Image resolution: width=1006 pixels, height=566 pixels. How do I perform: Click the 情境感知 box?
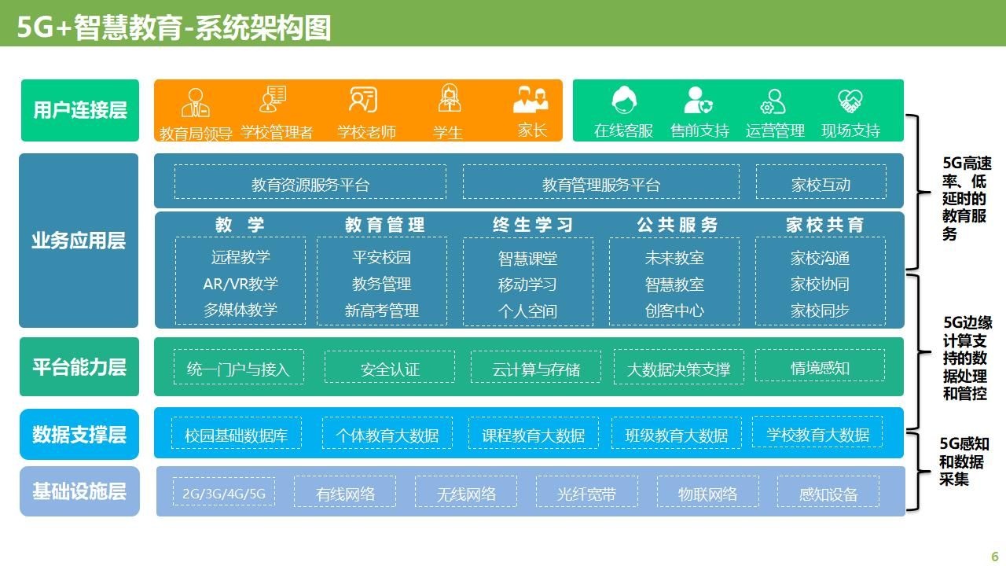(x=821, y=366)
